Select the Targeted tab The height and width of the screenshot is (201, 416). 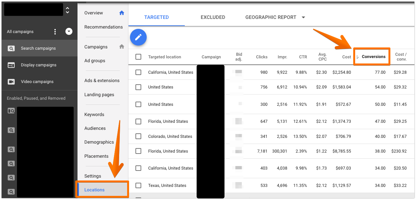[x=156, y=17]
